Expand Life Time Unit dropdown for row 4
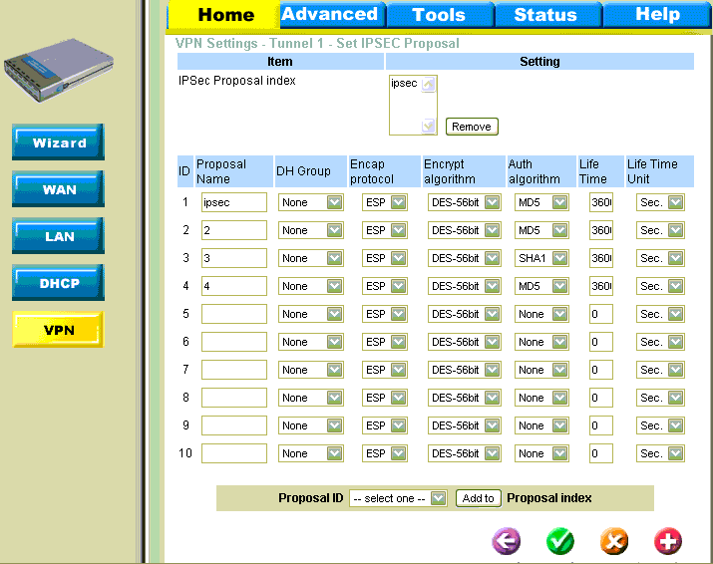Image resolution: width=713 pixels, height=564 pixels. tap(660, 286)
